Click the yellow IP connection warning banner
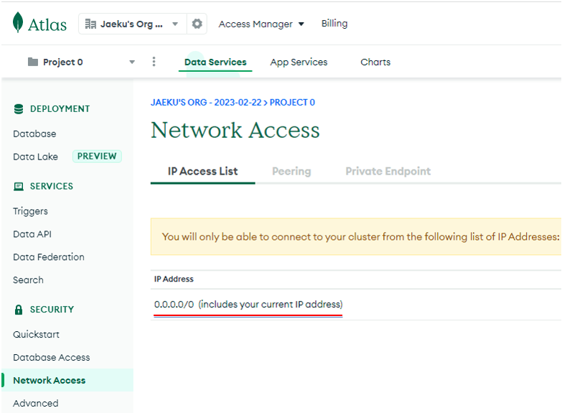The height and width of the screenshot is (413, 562). tap(356, 236)
